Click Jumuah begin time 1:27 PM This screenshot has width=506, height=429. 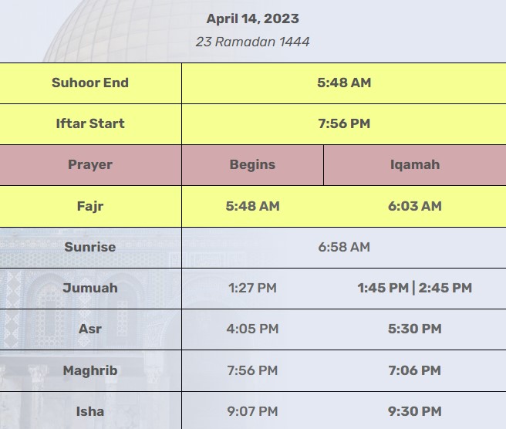pyautogui.click(x=253, y=288)
